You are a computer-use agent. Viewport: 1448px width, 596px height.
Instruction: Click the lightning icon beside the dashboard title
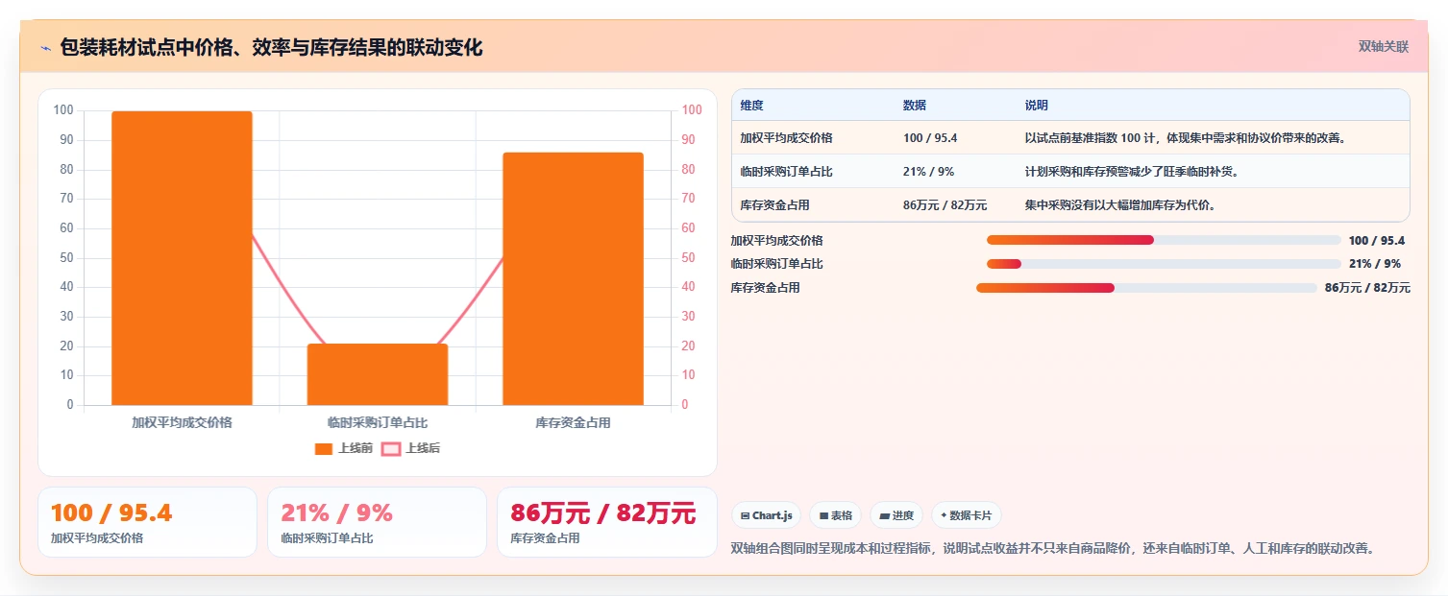[46, 48]
